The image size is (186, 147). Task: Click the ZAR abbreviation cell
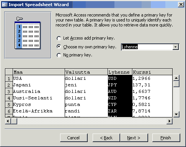120,111
